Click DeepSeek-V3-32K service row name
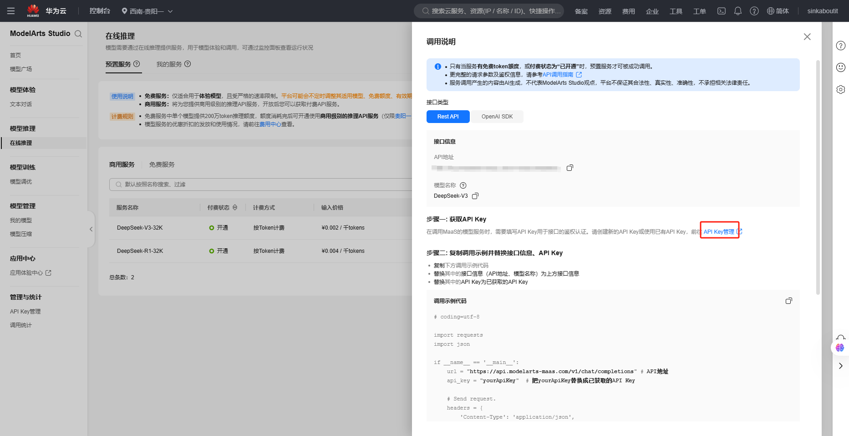Screen dimensions: 849x436 [x=140, y=228]
